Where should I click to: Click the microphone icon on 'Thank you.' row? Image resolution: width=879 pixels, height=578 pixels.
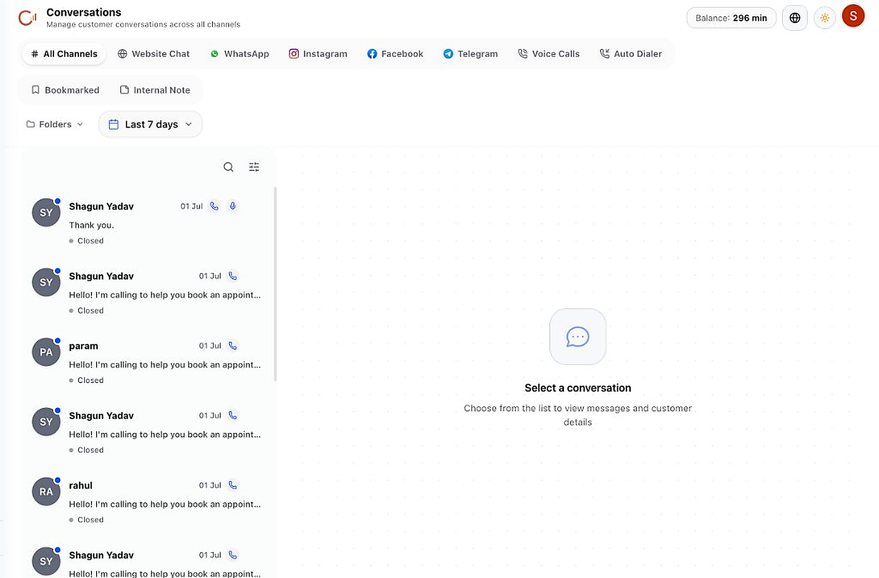233,206
